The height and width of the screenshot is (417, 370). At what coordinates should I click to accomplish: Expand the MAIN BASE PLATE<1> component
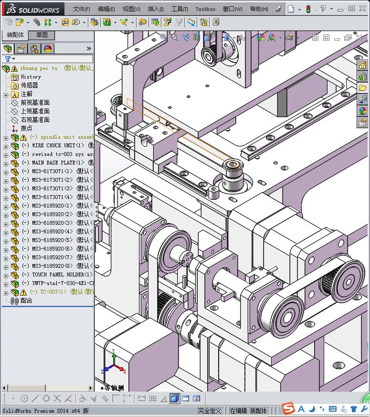tap(6, 164)
